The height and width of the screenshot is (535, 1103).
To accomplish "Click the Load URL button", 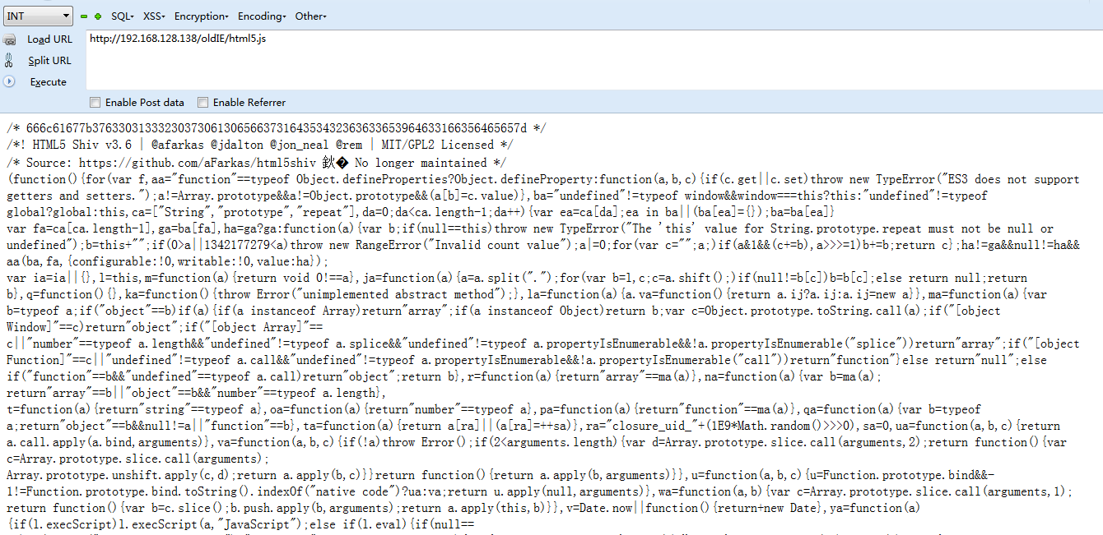I will click(x=38, y=39).
